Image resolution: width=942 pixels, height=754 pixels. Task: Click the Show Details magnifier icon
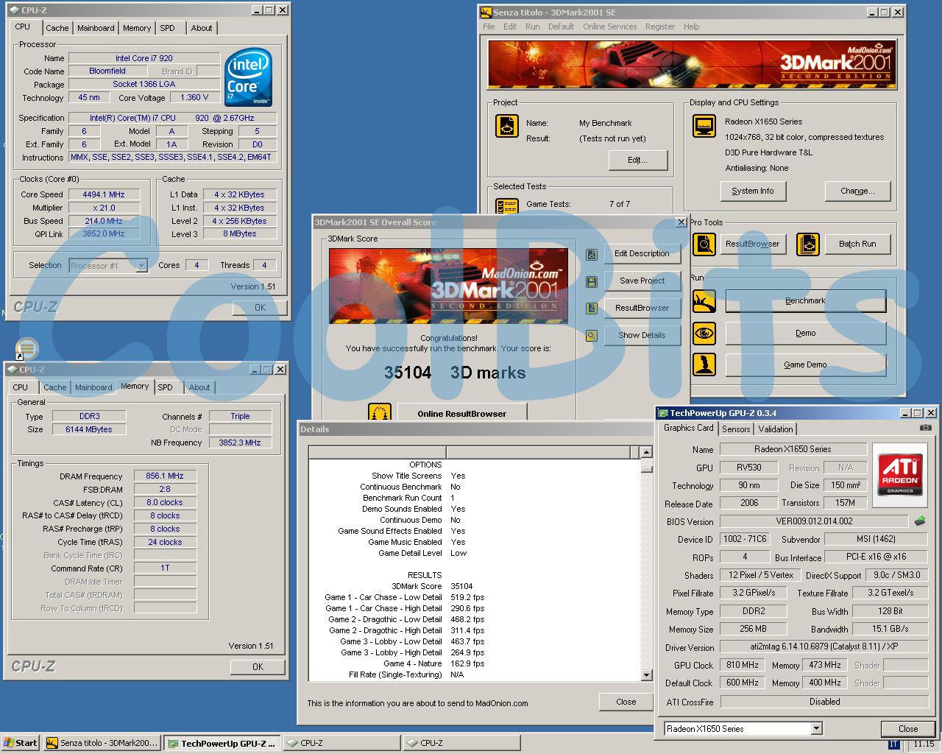coord(591,336)
